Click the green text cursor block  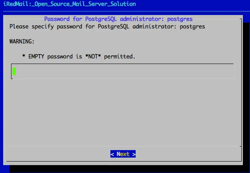click(14, 71)
